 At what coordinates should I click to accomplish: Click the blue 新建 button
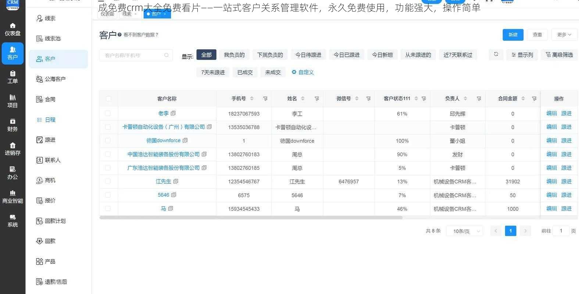pos(513,35)
